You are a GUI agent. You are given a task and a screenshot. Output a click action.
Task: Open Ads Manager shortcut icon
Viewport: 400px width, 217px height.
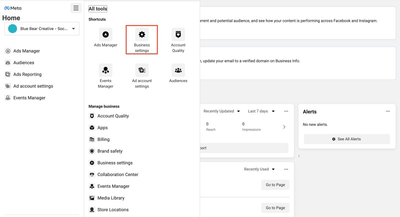[x=105, y=34]
